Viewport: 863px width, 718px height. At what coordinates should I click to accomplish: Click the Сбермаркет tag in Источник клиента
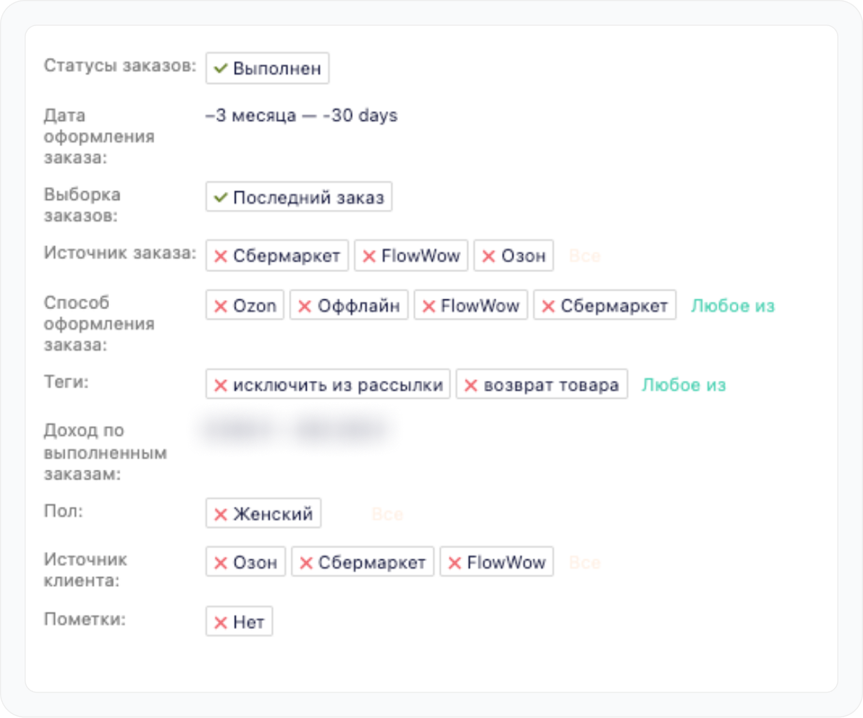point(363,563)
